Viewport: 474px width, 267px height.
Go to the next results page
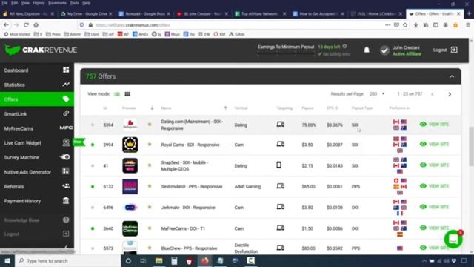click(450, 94)
